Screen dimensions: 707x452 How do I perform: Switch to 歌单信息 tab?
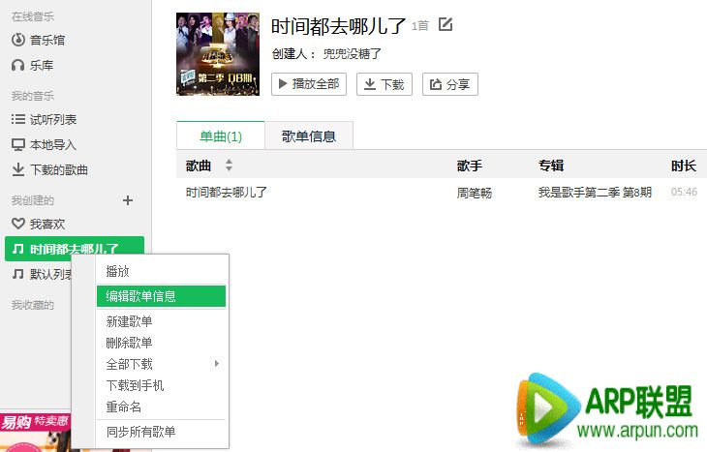click(309, 136)
